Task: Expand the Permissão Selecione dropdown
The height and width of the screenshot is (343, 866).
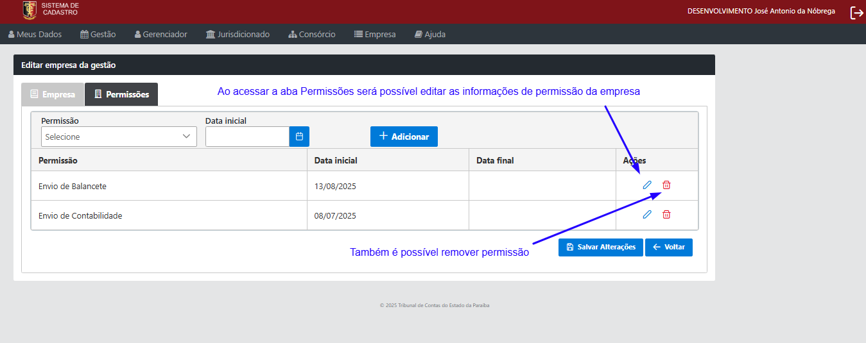Action: click(x=119, y=137)
